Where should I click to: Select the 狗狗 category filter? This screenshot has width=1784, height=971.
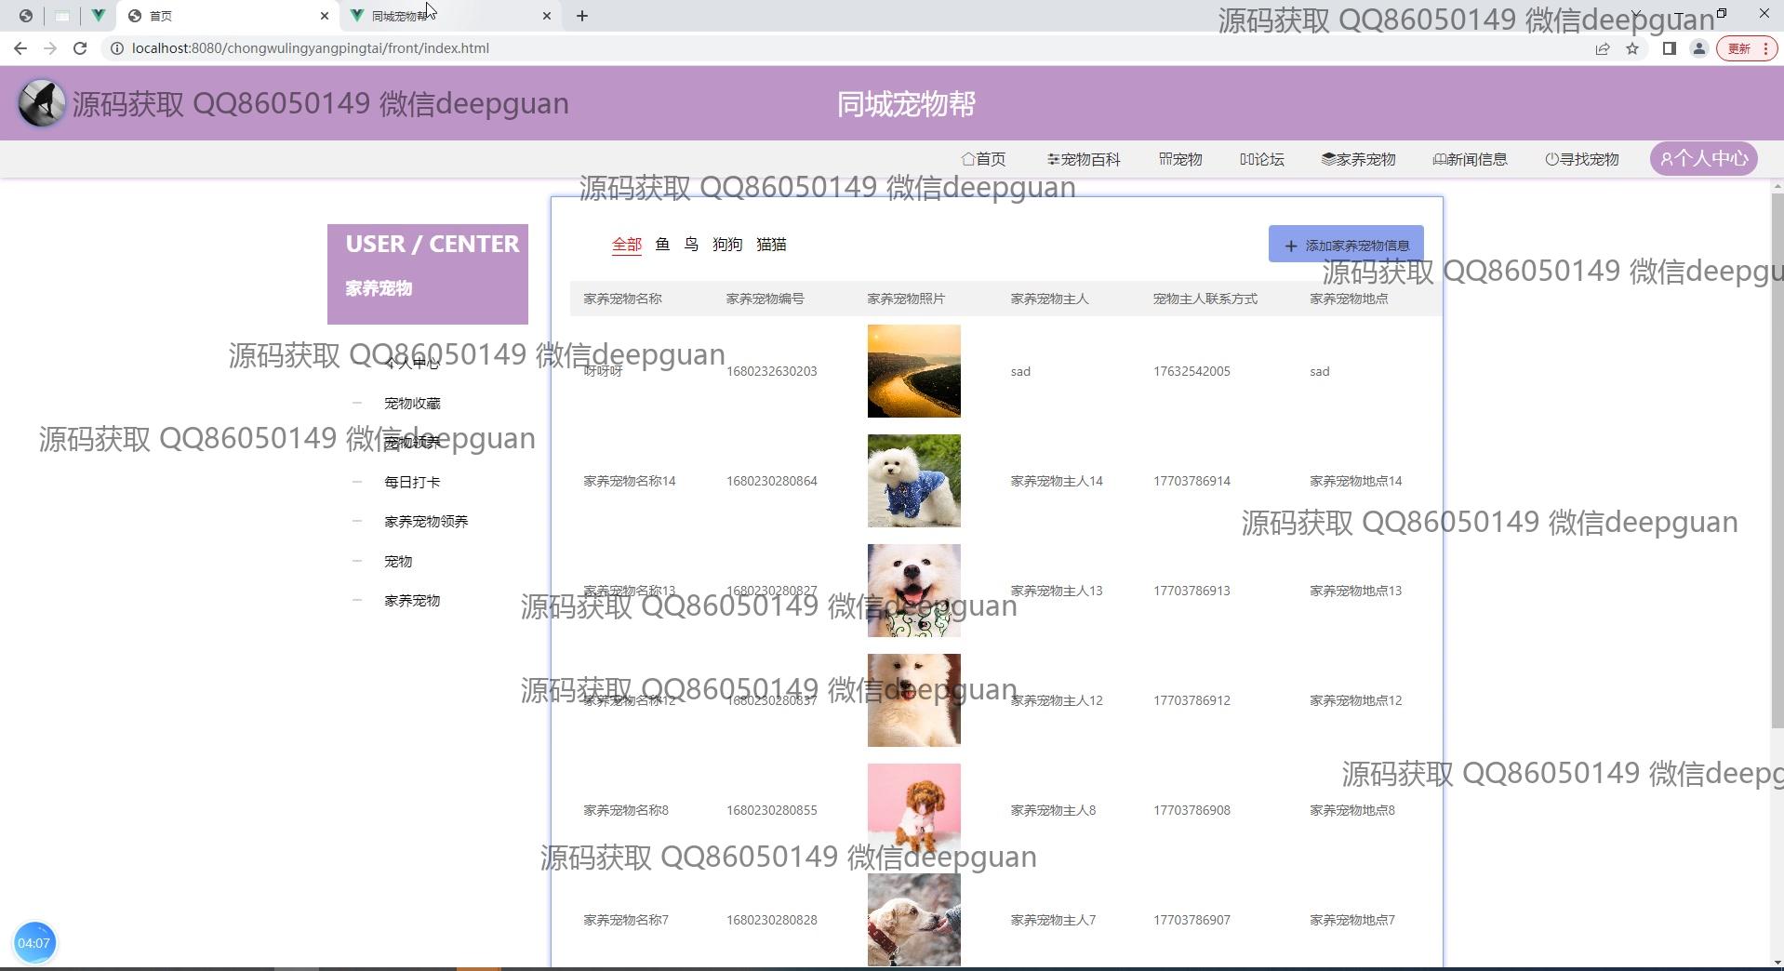click(726, 245)
